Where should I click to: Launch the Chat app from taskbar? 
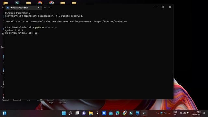[84, 113]
